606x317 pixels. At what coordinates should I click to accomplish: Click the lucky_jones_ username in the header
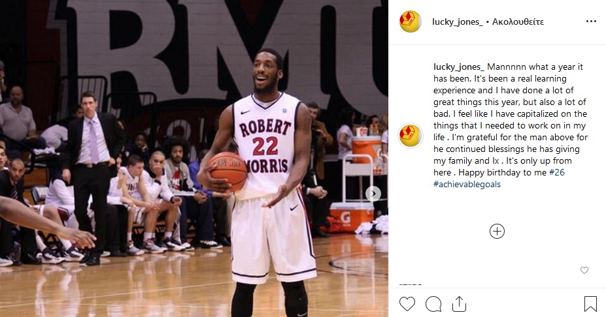tap(458, 22)
